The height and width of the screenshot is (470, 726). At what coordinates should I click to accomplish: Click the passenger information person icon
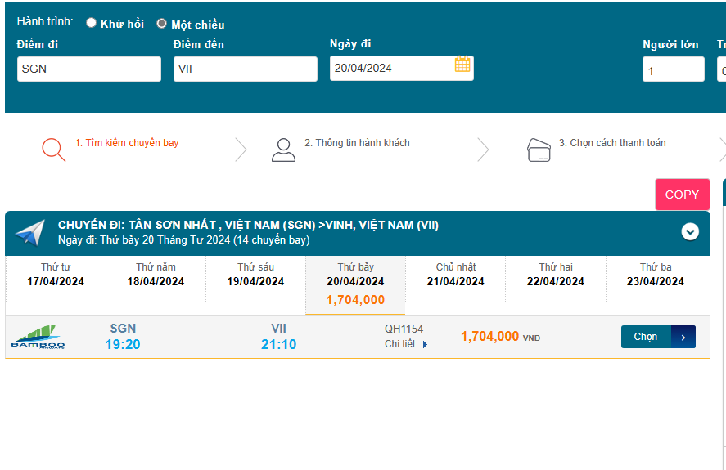click(283, 150)
